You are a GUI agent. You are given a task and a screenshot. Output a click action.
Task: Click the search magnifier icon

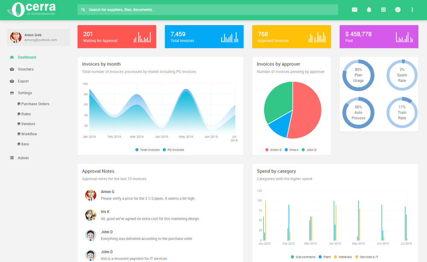[83, 10]
